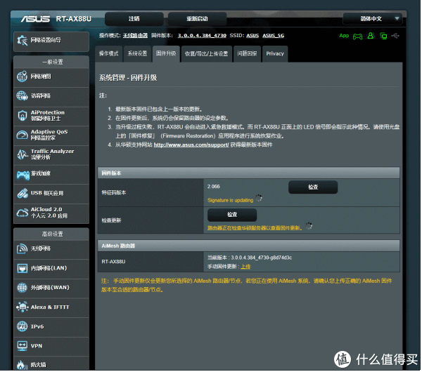This screenshot has width=422, height=372.
Task: Open the Network Setup Wizard (网络设置向导) icon
Action: pyautogui.click(x=23, y=41)
